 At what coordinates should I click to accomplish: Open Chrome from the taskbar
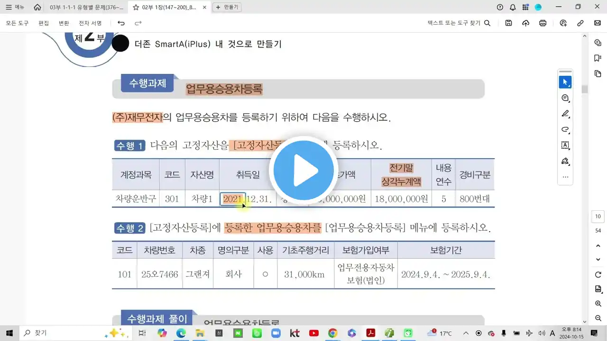click(x=332, y=333)
